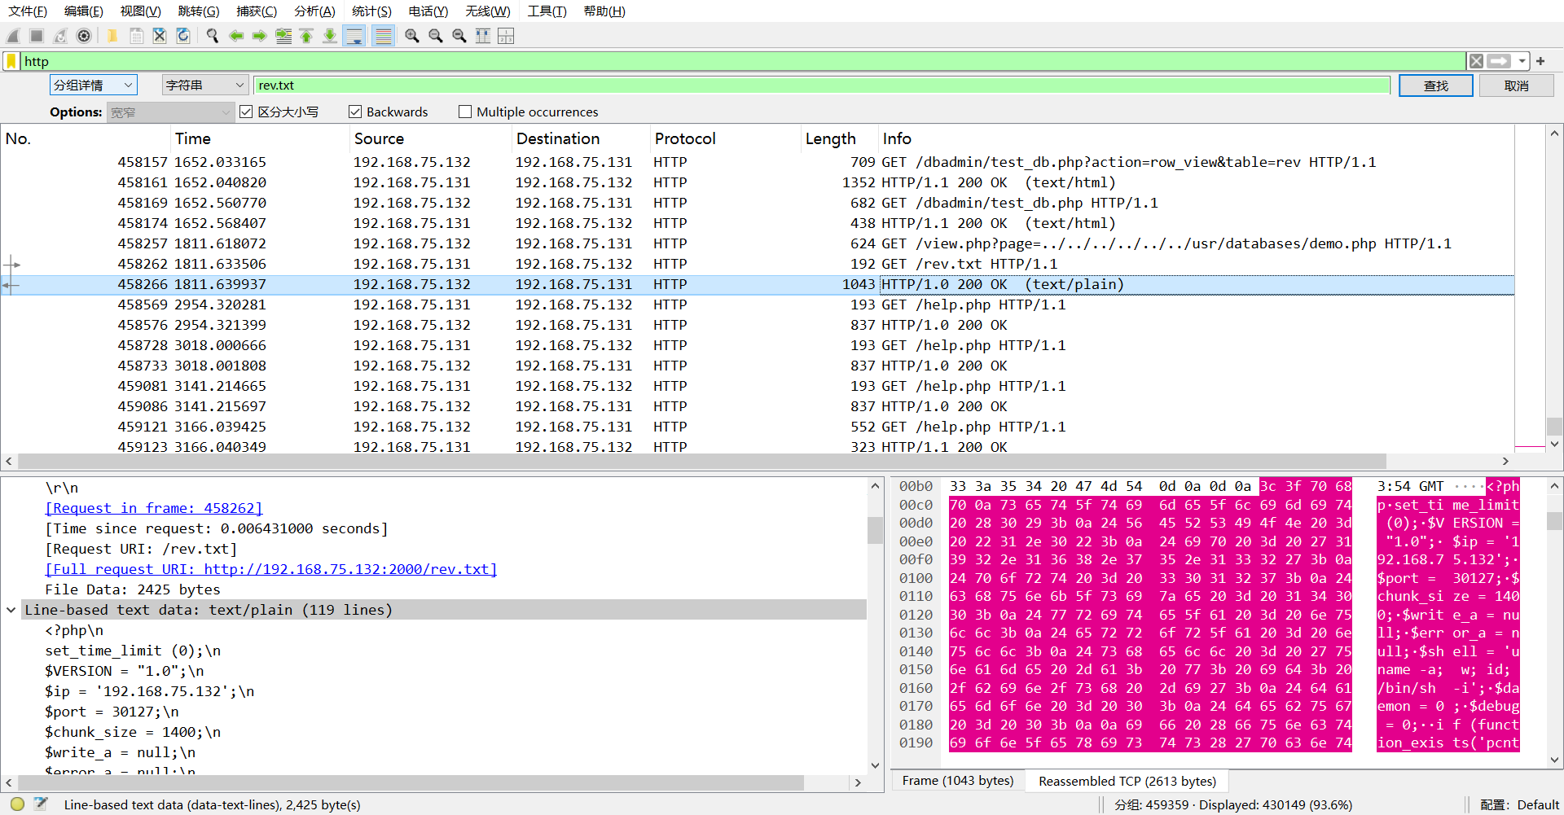Go forward in packet history
1564x815 pixels.
(x=260, y=36)
